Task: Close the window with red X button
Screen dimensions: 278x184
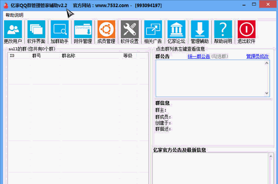Action: coord(268,4)
